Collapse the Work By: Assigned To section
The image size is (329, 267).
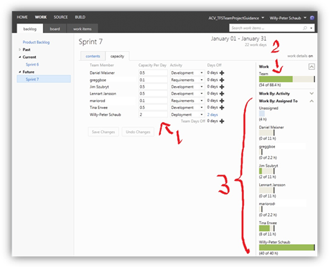(x=312, y=101)
